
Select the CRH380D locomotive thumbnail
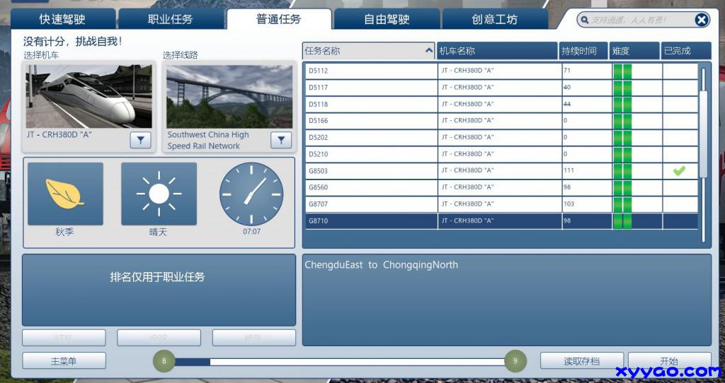click(x=89, y=96)
